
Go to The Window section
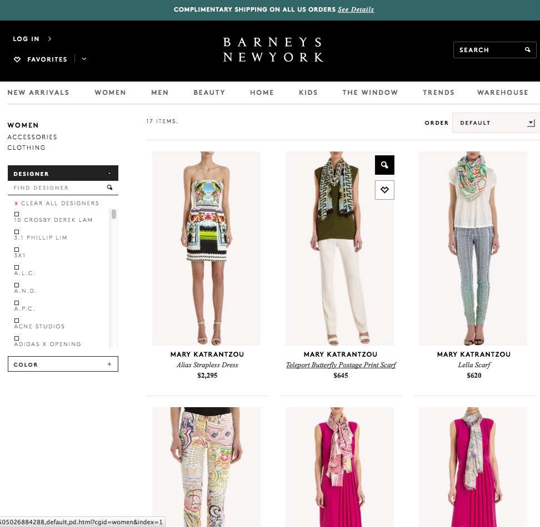point(370,93)
